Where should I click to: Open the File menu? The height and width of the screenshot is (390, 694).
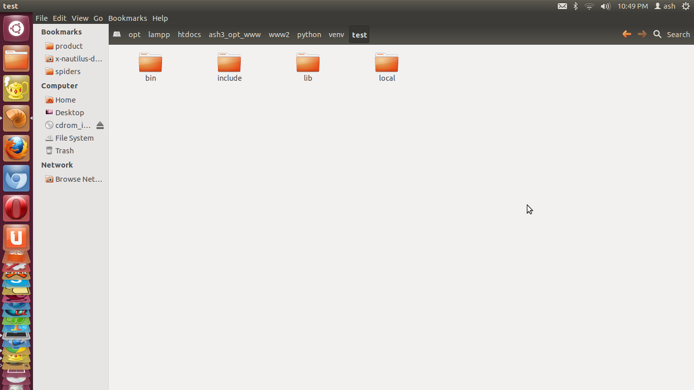click(42, 18)
